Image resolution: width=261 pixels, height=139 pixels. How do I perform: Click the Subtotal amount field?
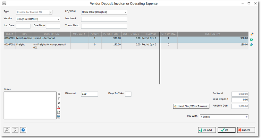240,94
